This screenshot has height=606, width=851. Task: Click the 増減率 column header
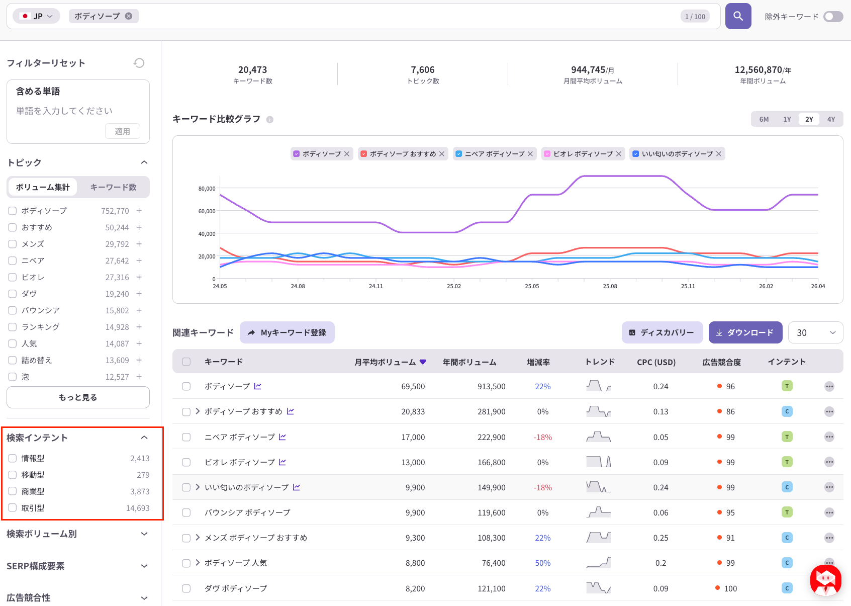(x=538, y=362)
